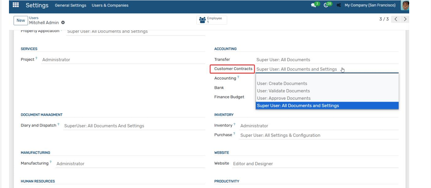The width and height of the screenshot is (431, 188).
Task: Click the debug tools icon beside company name
Action: (339, 5)
